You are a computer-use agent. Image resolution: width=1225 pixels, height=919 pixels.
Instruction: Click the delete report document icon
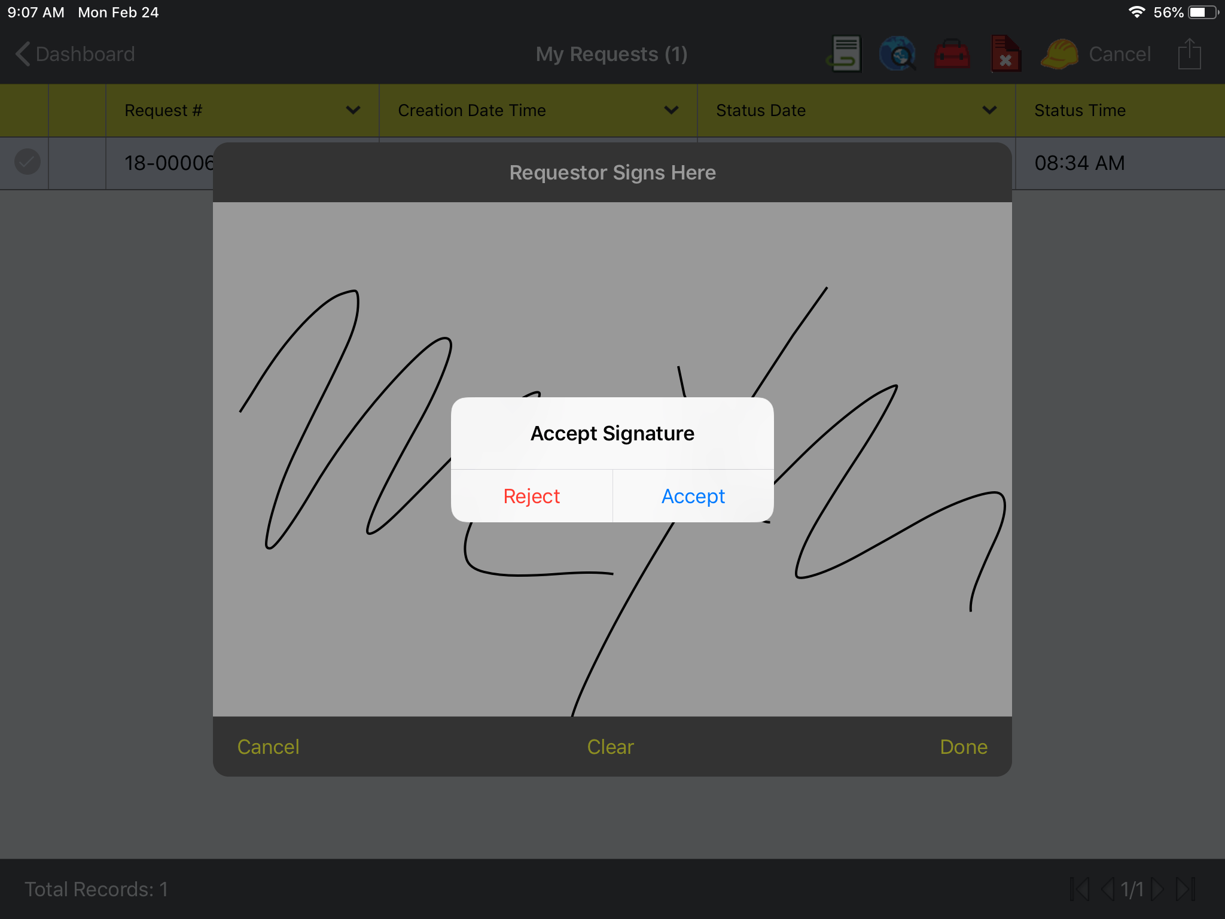[x=1005, y=54]
